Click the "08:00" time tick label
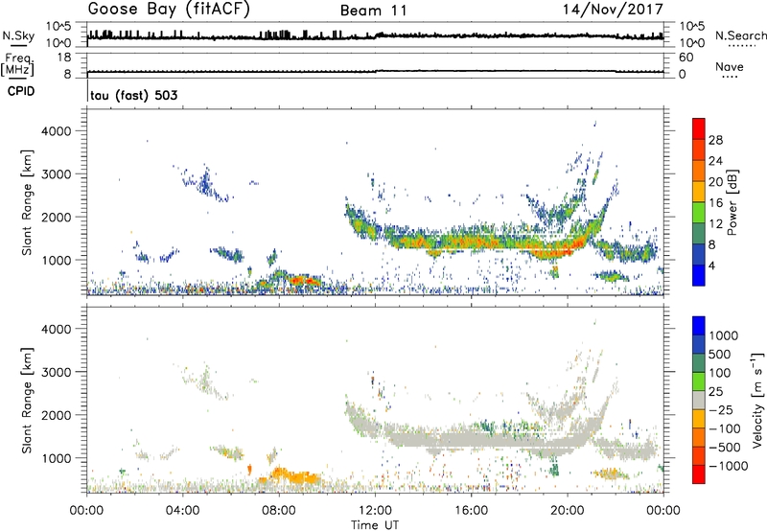Screen dimensions: 767x531 pyautogui.click(x=279, y=511)
